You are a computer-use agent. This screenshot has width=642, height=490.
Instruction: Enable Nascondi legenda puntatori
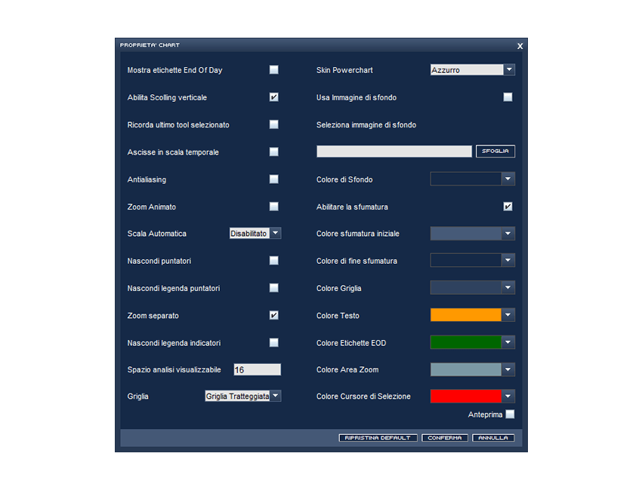(x=274, y=288)
